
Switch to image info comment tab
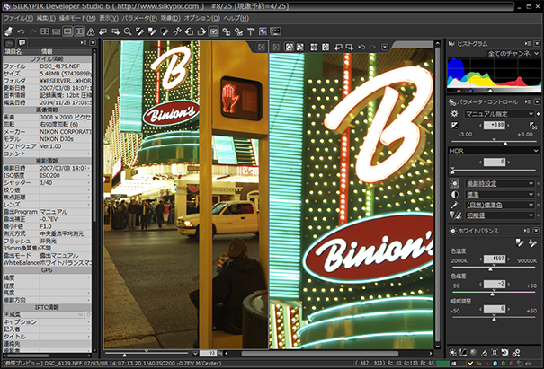[22, 42]
